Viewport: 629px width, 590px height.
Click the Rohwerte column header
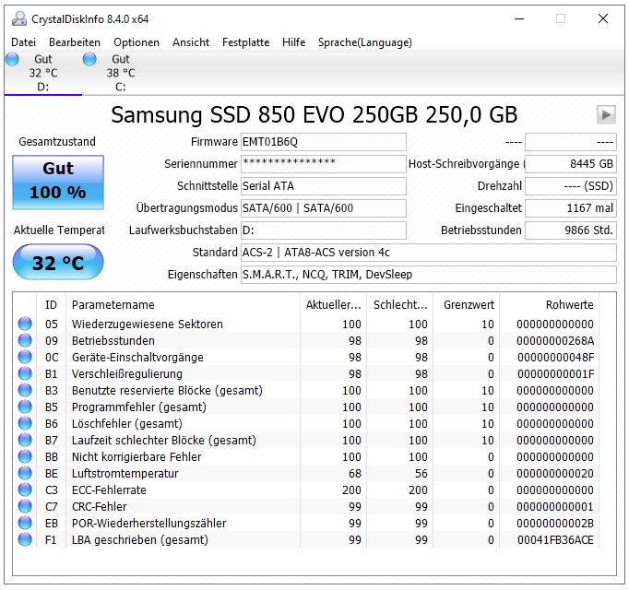click(550, 305)
